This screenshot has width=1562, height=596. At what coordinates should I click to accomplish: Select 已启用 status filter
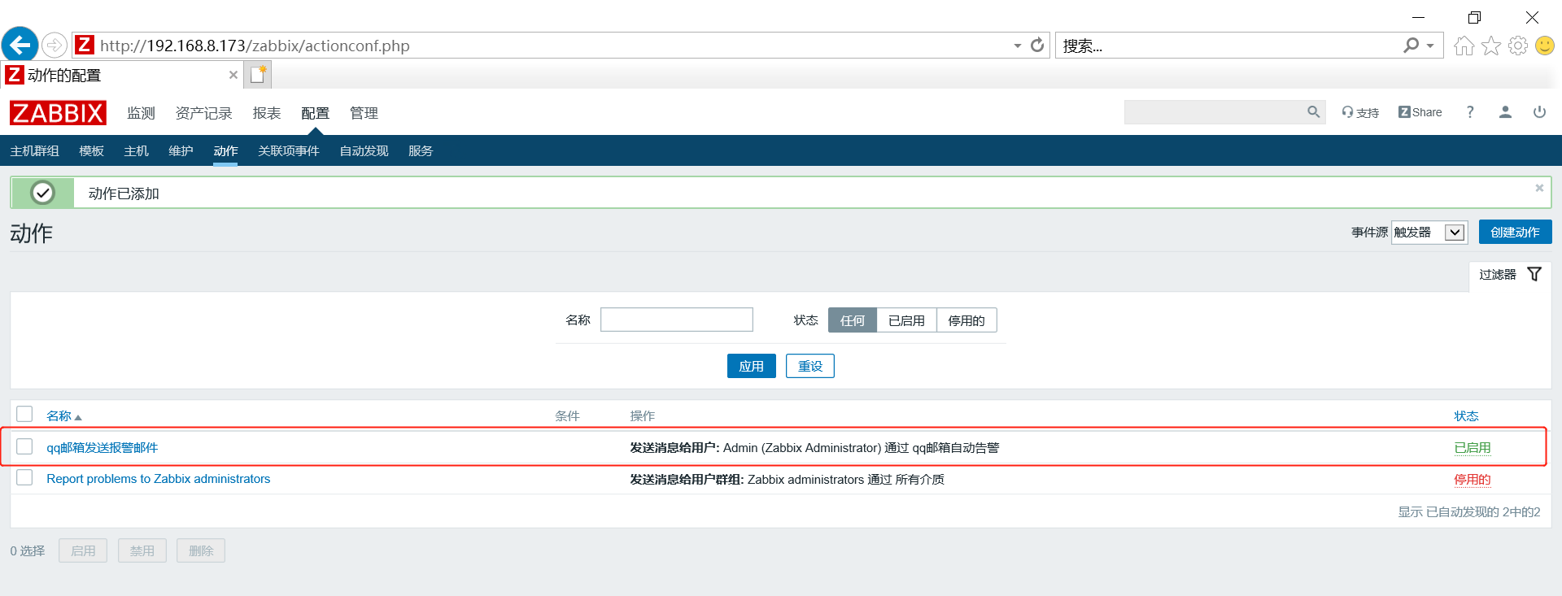pos(906,320)
